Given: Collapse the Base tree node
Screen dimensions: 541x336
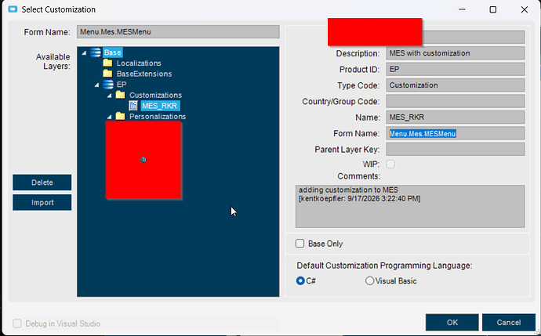Looking at the screenshot, I should tap(84, 52).
